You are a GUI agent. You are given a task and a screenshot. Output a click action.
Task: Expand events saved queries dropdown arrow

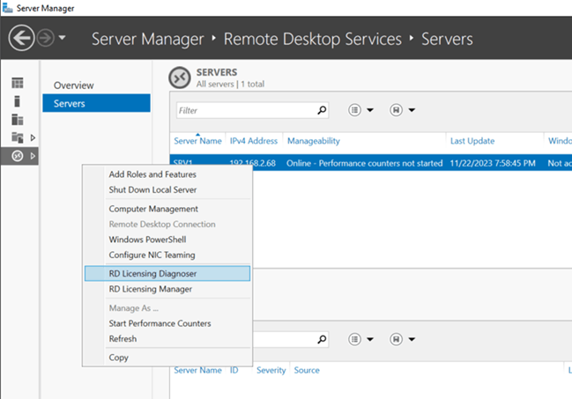[x=412, y=339]
